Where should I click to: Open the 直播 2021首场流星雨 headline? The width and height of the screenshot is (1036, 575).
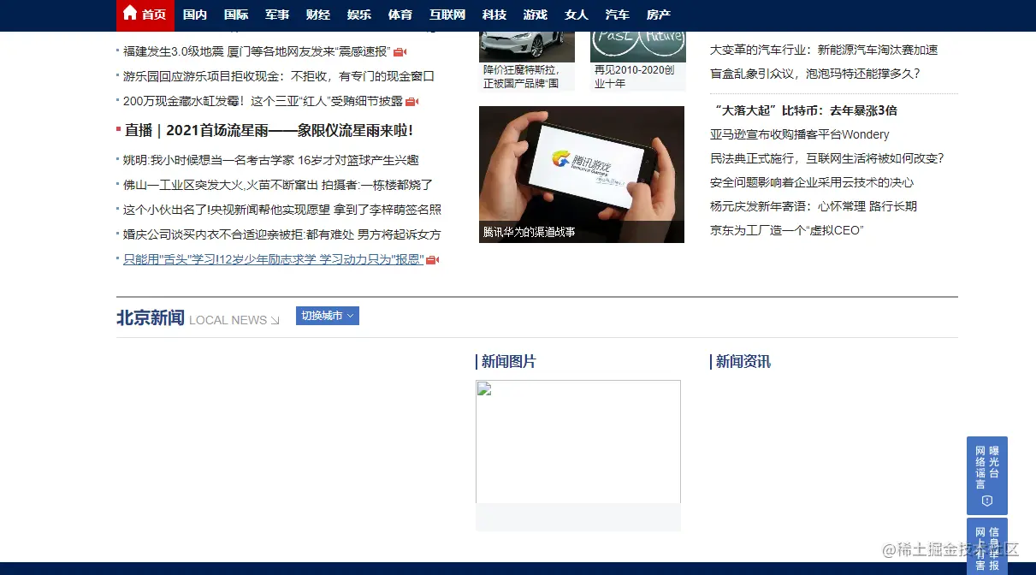pos(269,130)
